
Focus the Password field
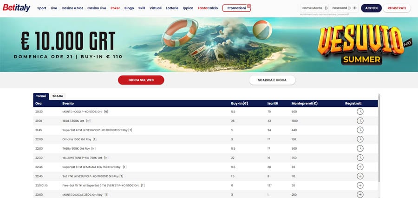click(x=344, y=8)
